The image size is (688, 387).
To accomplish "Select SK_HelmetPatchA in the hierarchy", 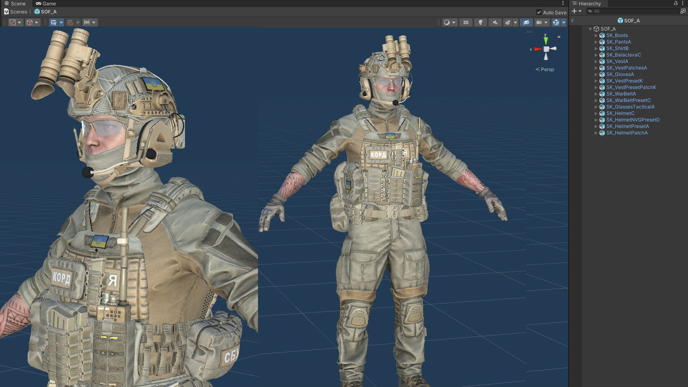I will [627, 133].
